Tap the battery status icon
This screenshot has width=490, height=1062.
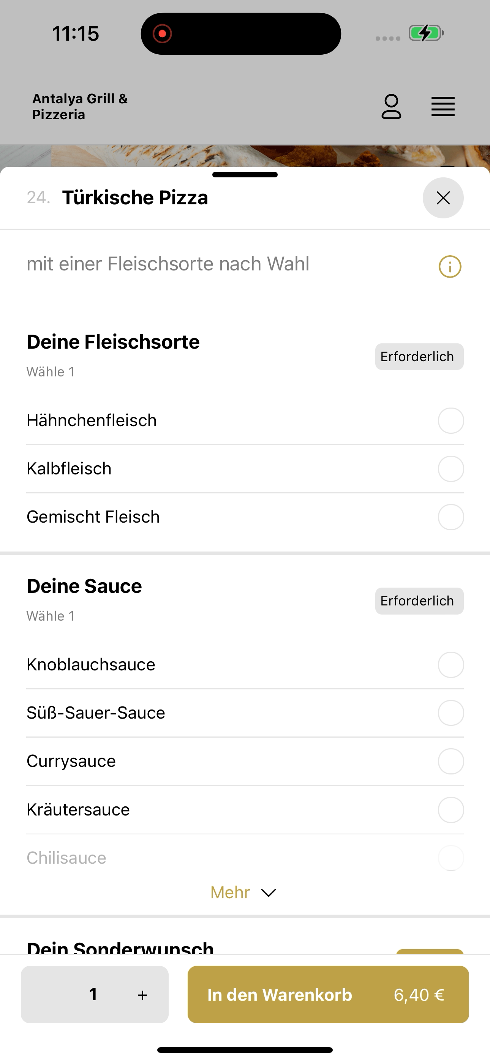[x=426, y=33]
